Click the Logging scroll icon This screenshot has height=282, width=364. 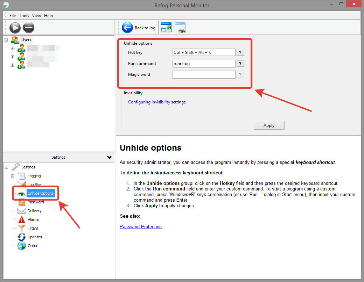tap(22, 176)
